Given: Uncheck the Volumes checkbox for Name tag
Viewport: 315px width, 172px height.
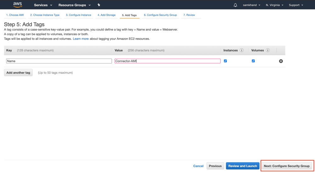Looking at the screenshot, I should click(x=253, y=61).
